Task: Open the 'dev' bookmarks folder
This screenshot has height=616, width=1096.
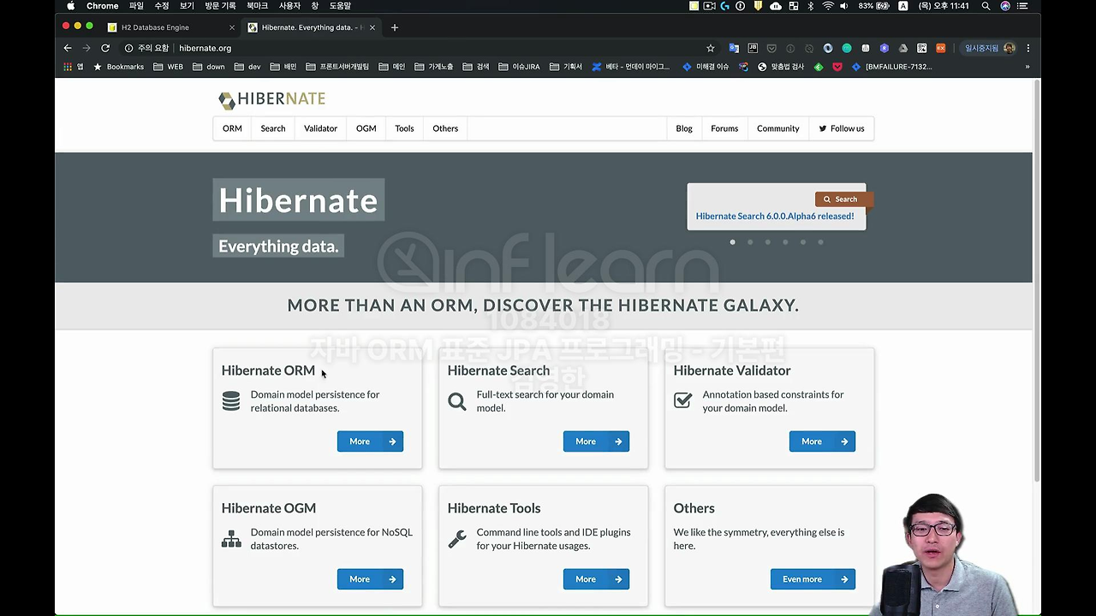Action: [x=247, y=67]
